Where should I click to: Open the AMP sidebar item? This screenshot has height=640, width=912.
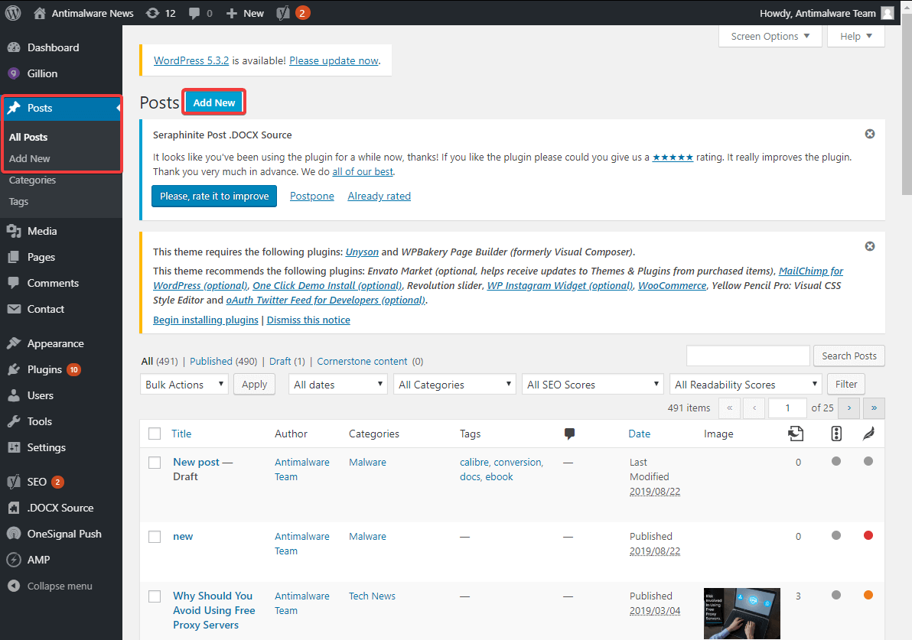(36, 559)
